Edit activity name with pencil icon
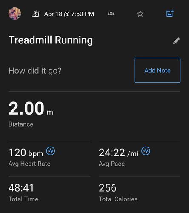Screen dimensions: 189x213 coord(176,41)
